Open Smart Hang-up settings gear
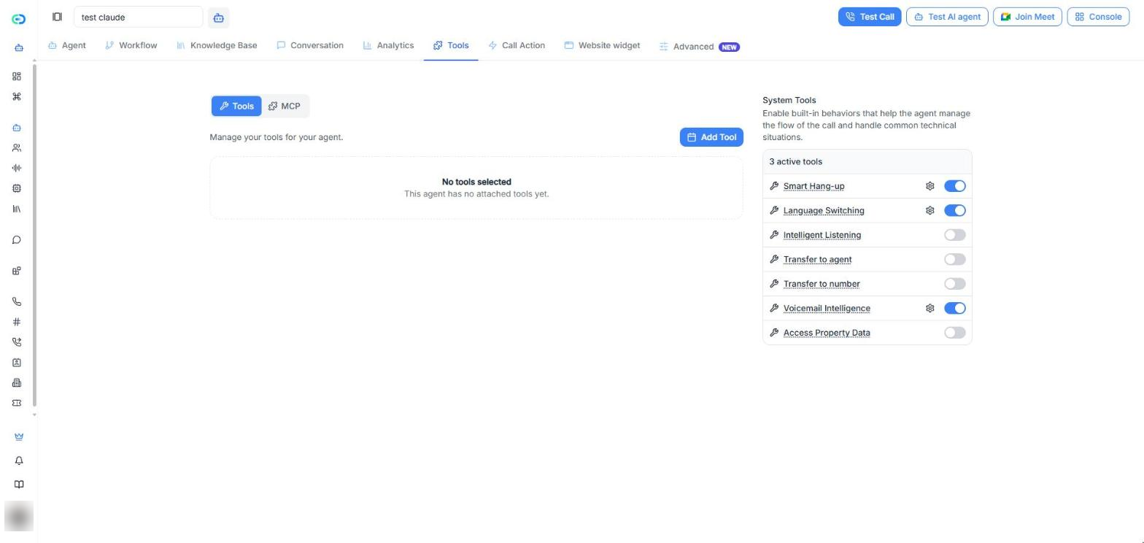This screenshot has height=543, width=1144. pos(930,186)
